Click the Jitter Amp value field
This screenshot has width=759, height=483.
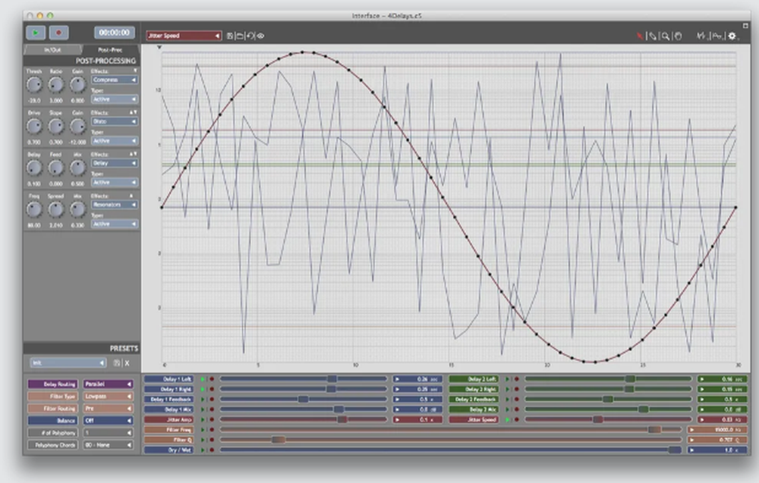click(417, 419)
